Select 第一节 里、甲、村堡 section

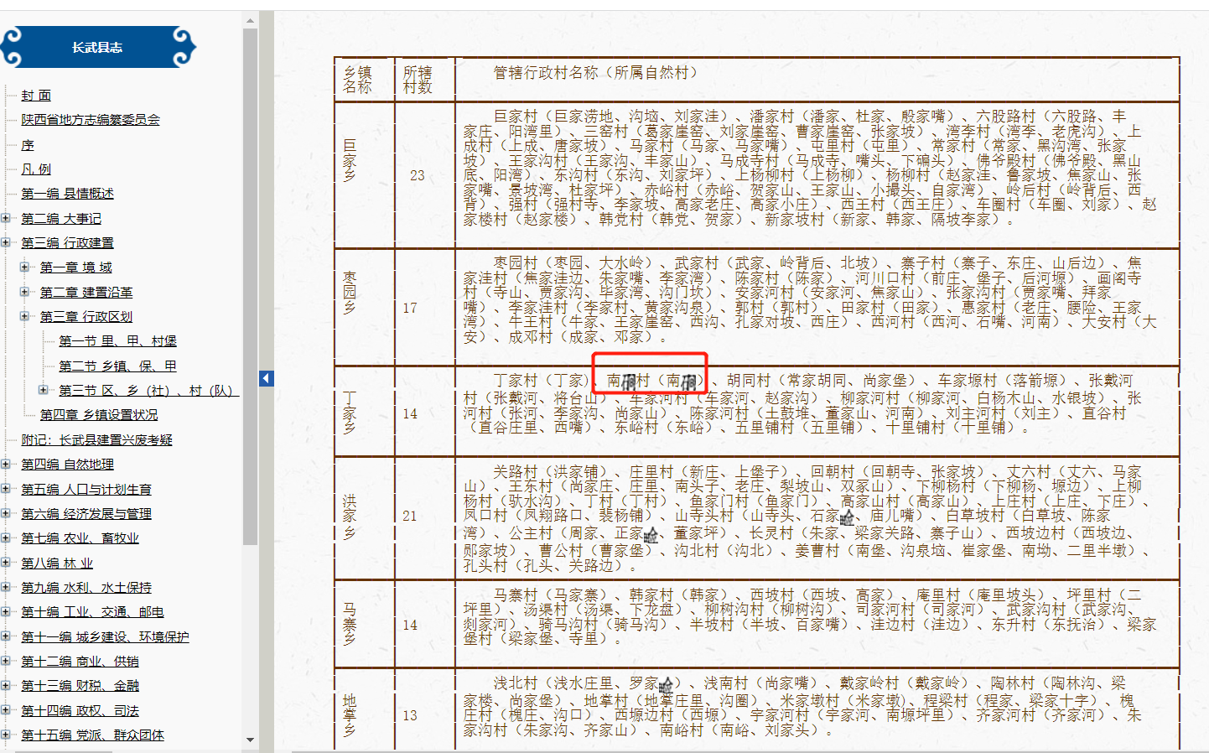click(117, 341)
